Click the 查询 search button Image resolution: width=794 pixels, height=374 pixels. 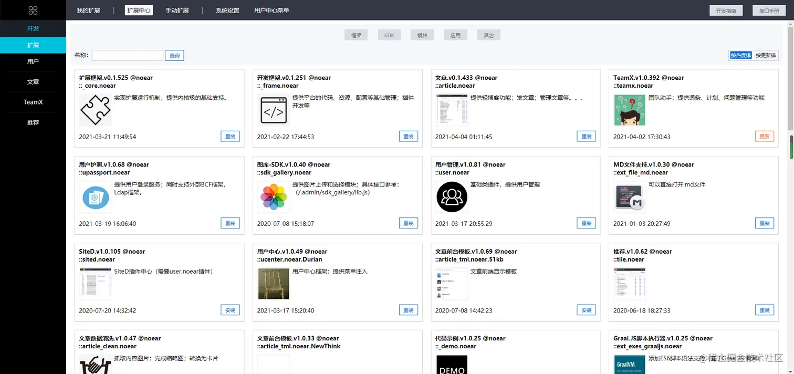pos(174,55)
